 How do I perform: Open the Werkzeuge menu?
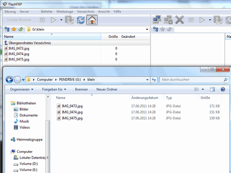pos(65,12)
